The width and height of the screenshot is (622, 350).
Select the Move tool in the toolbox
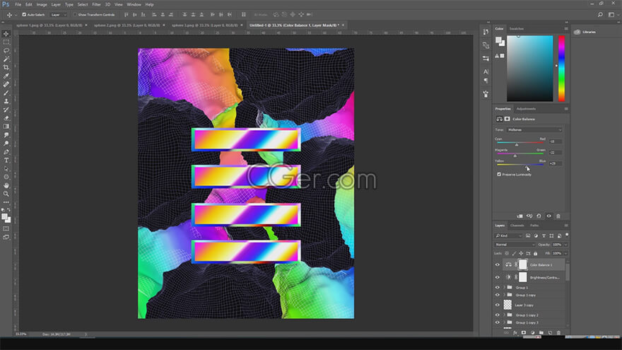[x=6, y=34]
